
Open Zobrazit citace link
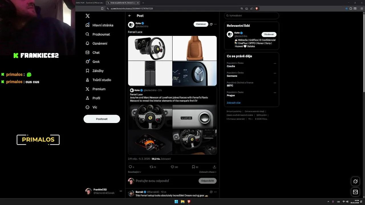point(208,172)
